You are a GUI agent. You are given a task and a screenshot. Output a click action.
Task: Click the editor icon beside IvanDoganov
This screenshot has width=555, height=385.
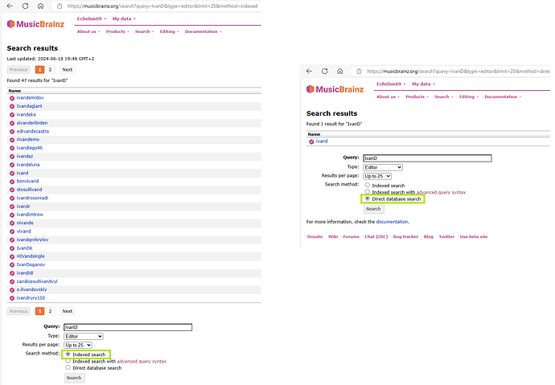(12, 263)
